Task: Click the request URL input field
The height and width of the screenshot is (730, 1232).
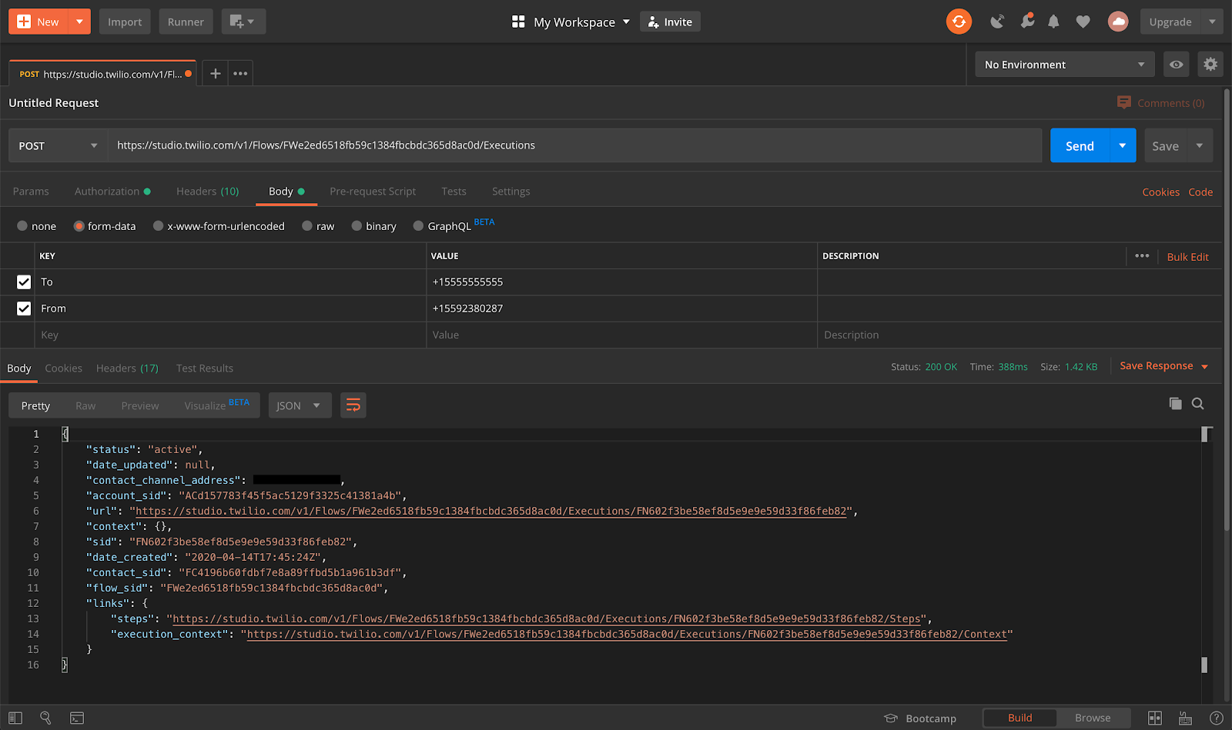Action: coord(574,145)
